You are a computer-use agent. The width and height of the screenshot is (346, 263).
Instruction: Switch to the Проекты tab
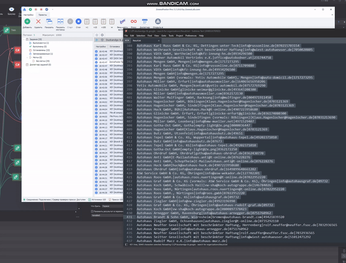42,15
